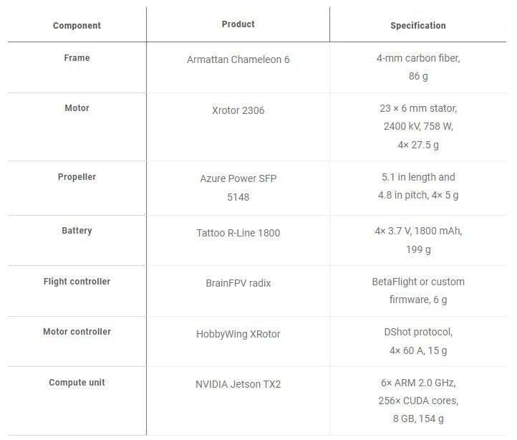This screenshot has width=517, height=440.
Task: Click the Product column header
Action: [238, 24]
